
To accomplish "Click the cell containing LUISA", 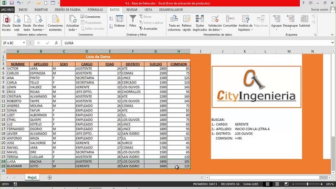I will pyautogui.click(x=18, y=161).
